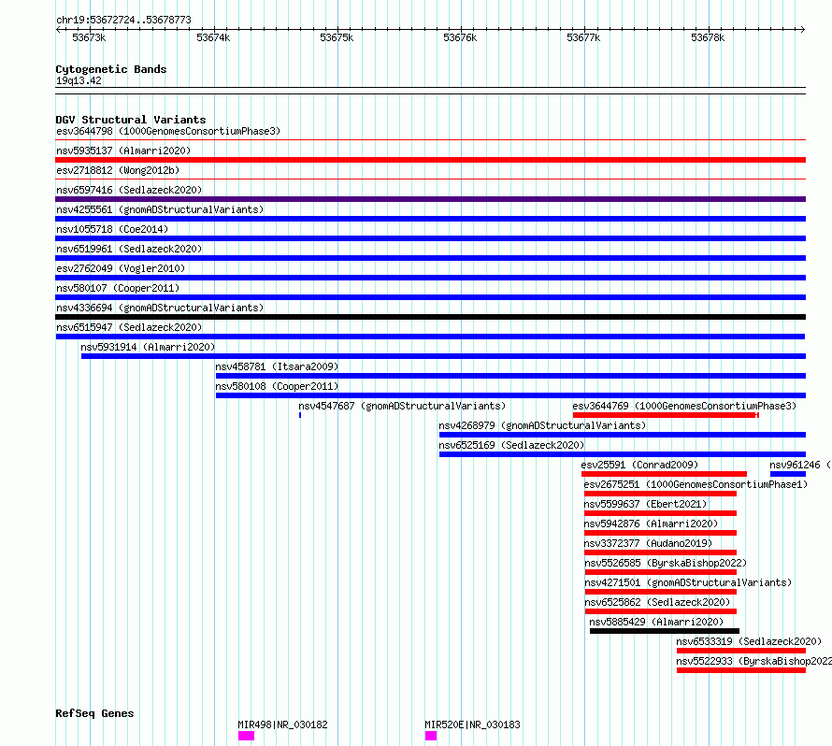Select the MIR498 gene magenta box

click(x=246, y=736)
